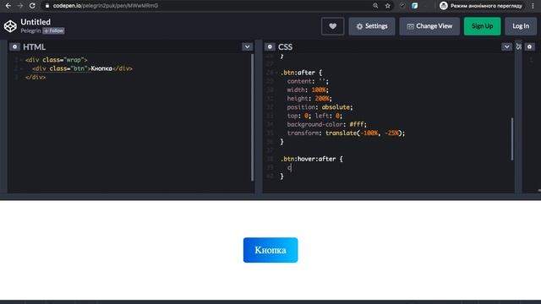The image size is (541, 304).
Task: Open the browser zoom magnifier icon
Action: point(375,6)
